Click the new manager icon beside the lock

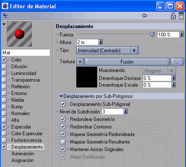pos(181,16)
